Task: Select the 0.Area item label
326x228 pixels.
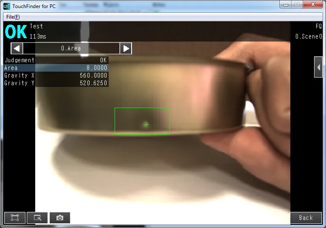Action: [71, 48]
